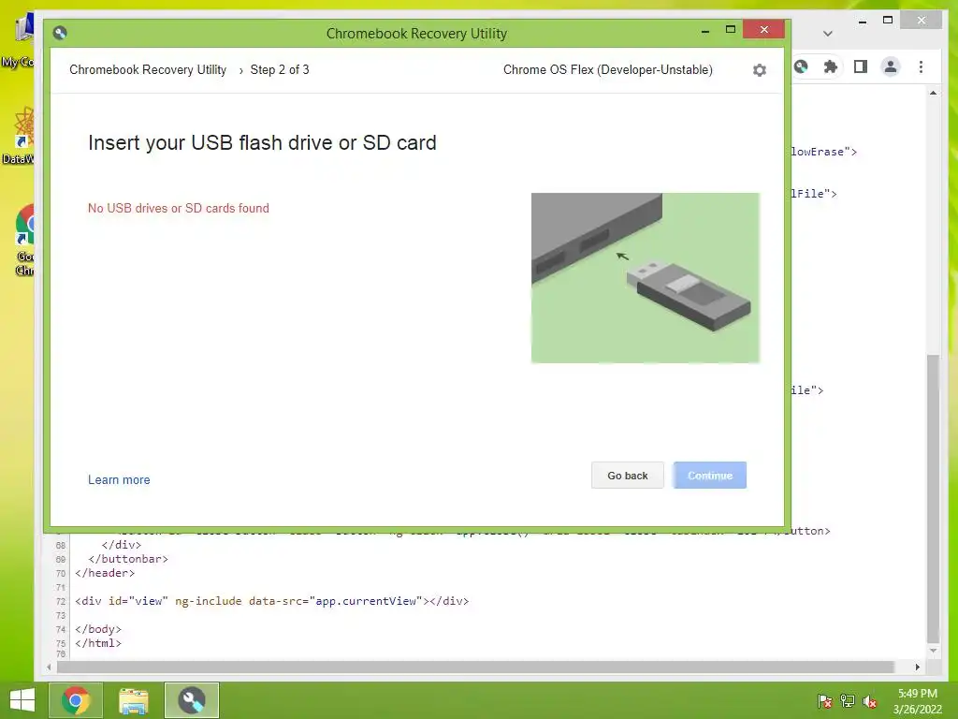The height and width of the screenshot is (719, 958).
Task: Click the 'Insert your USB flash drive' heading
Action: [262, 142]
